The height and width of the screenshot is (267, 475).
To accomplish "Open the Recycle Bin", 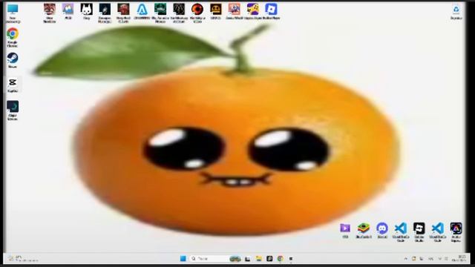I will pos(456,12).
